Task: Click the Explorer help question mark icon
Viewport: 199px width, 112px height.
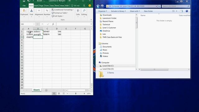Action: pyautogui.click(x=187, y=11)
